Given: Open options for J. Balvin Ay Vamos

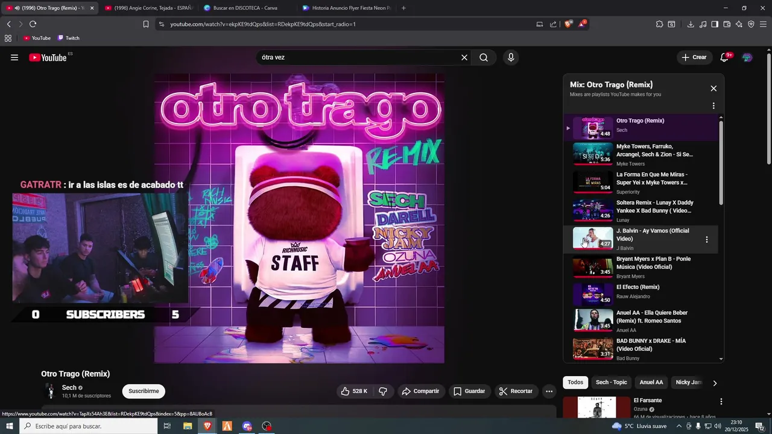Looking at the screenshot, I should [x=707, y=239].
